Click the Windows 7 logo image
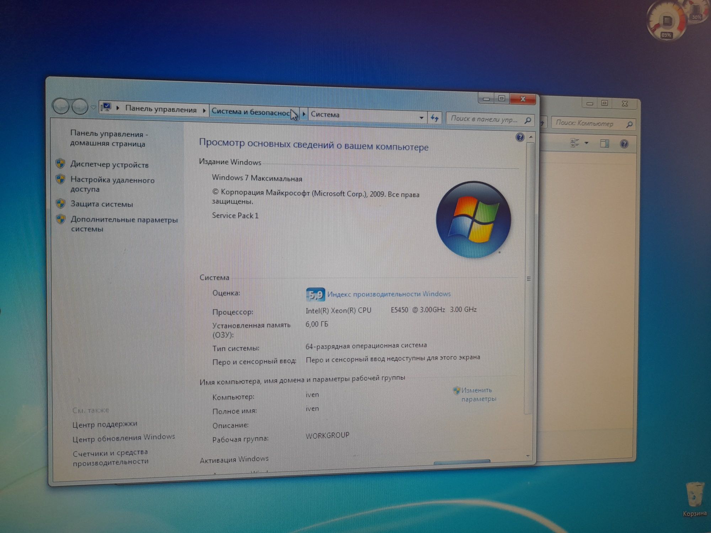This screenshot has width=711, height=533. click(x=473, y=219)
